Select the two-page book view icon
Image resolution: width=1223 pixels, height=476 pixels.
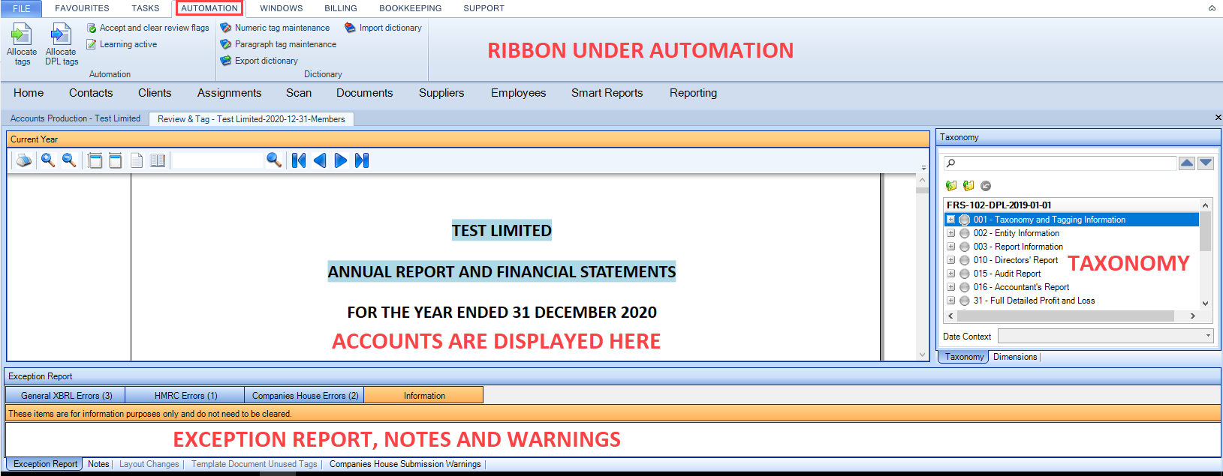158,160
